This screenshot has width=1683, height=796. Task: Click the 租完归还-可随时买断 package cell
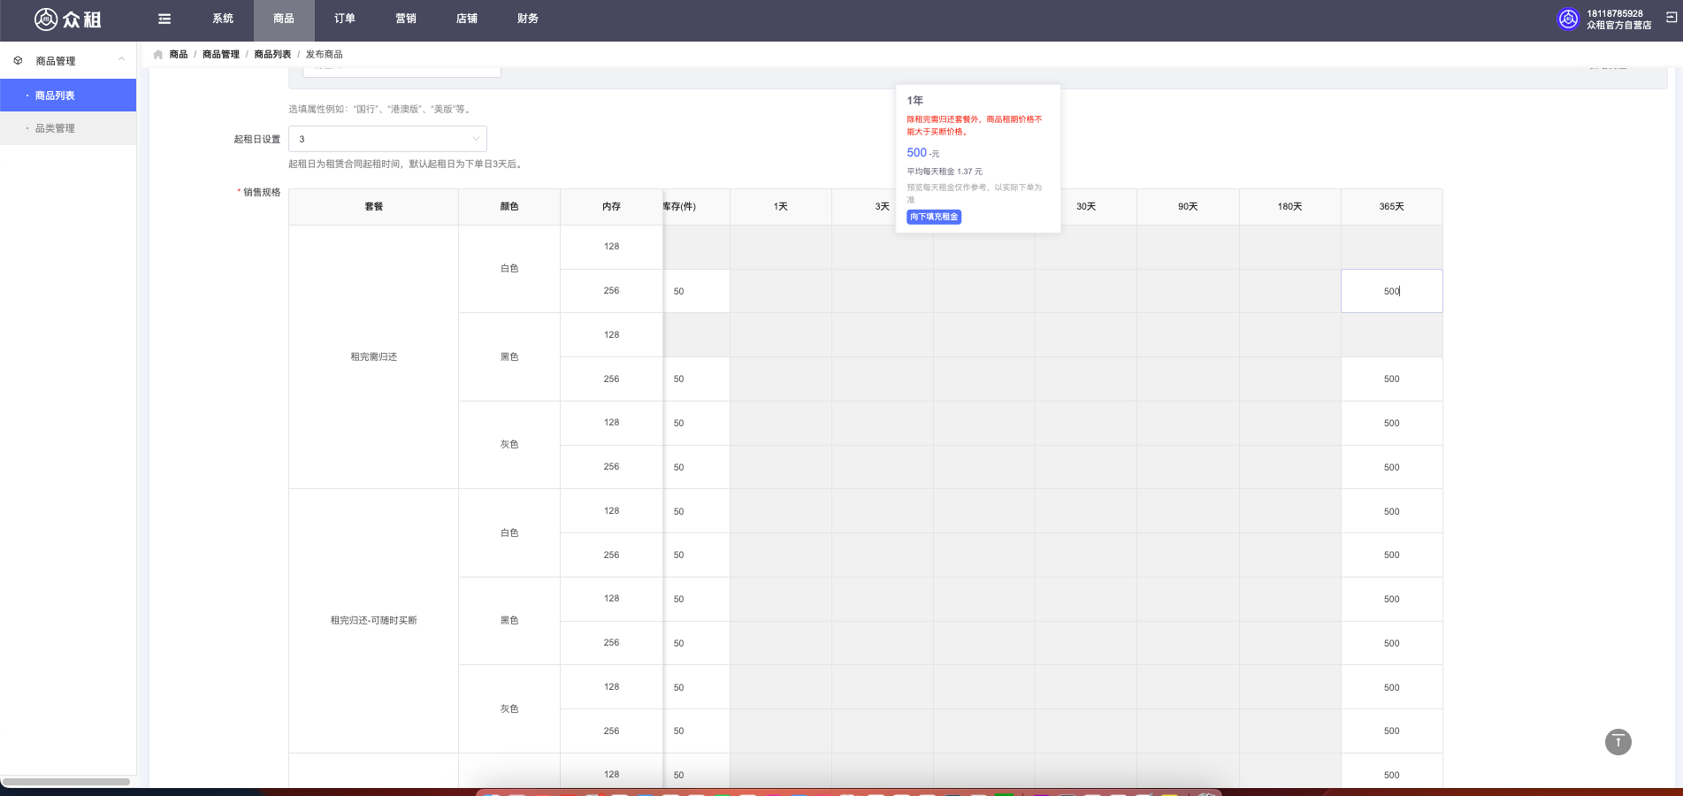373,620
